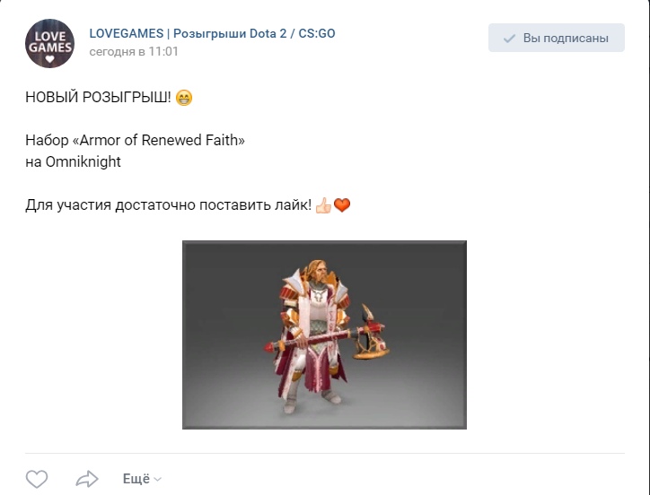Screen dimensions: 650x495
Task: Click the red heart emoji in the post text
Action: [342, 206]
